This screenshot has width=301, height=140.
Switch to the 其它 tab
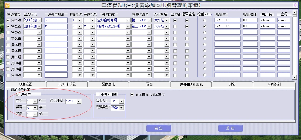pyautogui.click(x=232, y=84)
